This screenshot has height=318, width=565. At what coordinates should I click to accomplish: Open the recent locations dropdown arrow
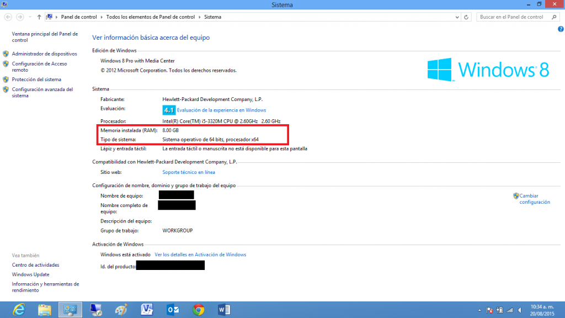pos(30,17)
